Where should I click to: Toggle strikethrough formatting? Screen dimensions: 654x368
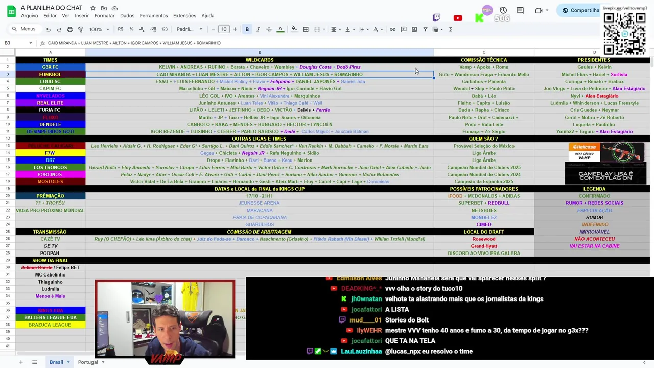click(269, 29)
